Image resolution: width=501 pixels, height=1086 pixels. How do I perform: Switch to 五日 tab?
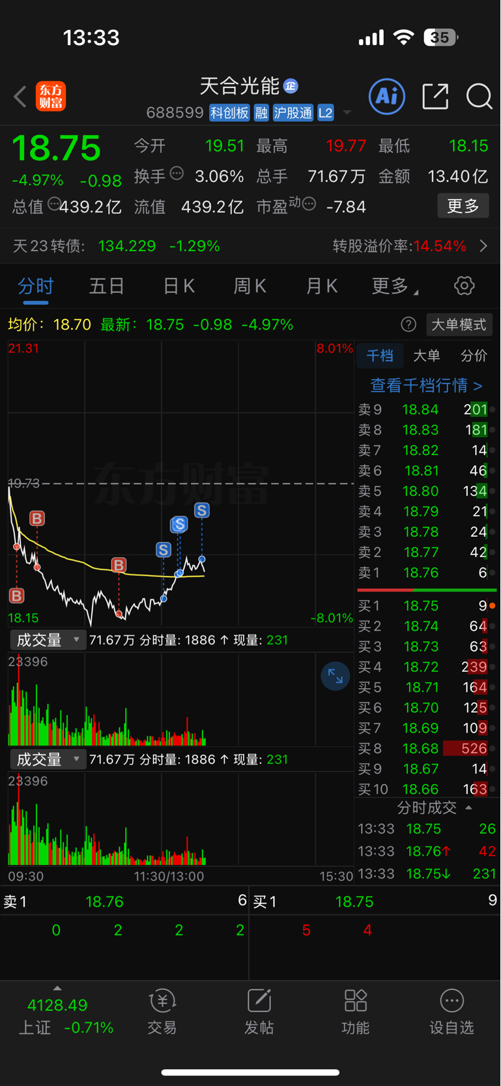click(107, 286)
